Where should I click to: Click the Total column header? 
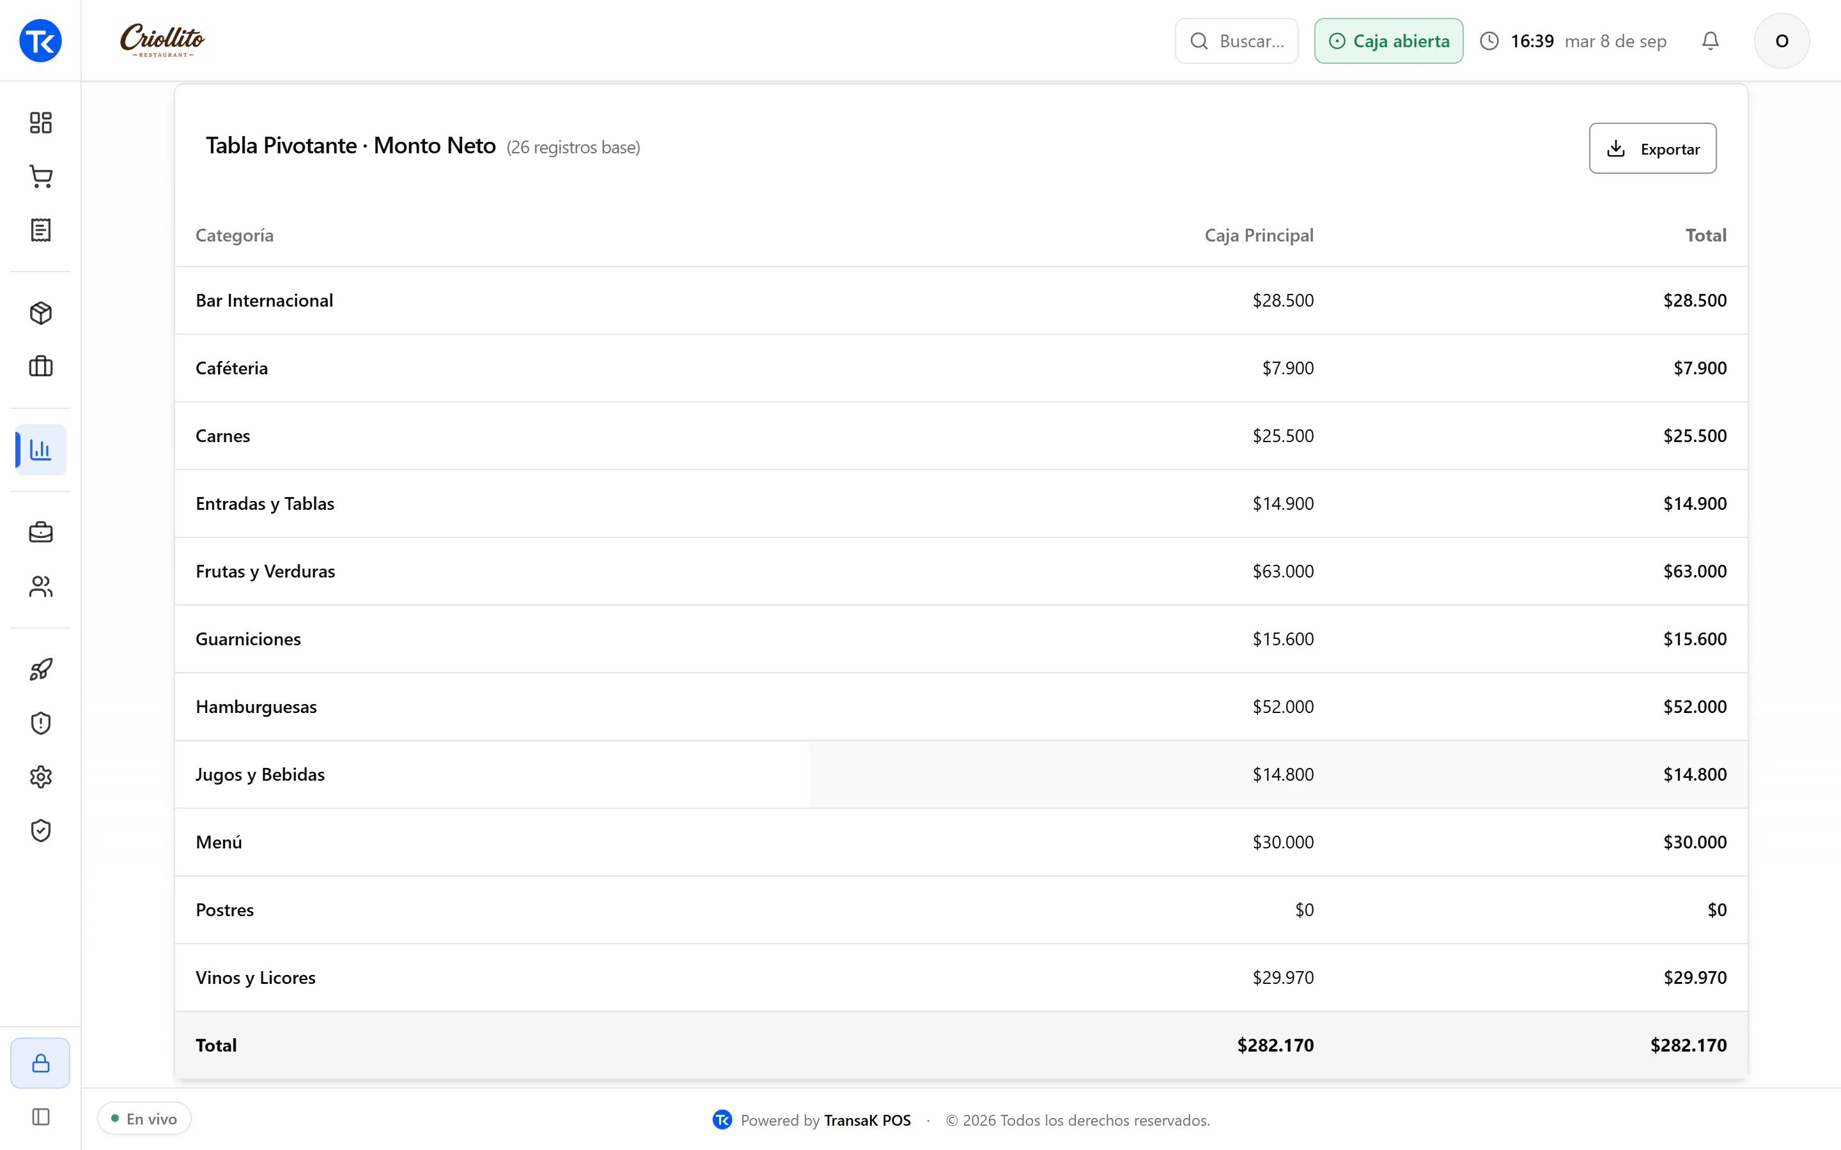[x=1705, y=235]
